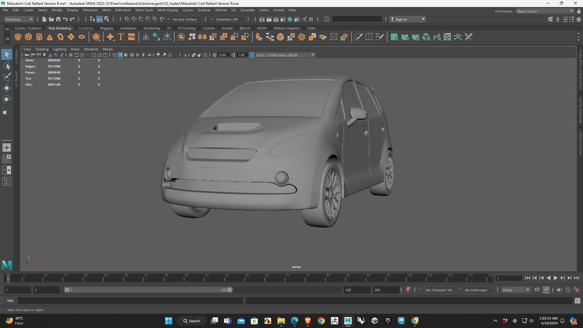
Task: Open the Workspace Maya Classic dropdown
Action: tap(545, 11)
